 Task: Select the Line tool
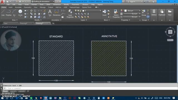[3, 13]
